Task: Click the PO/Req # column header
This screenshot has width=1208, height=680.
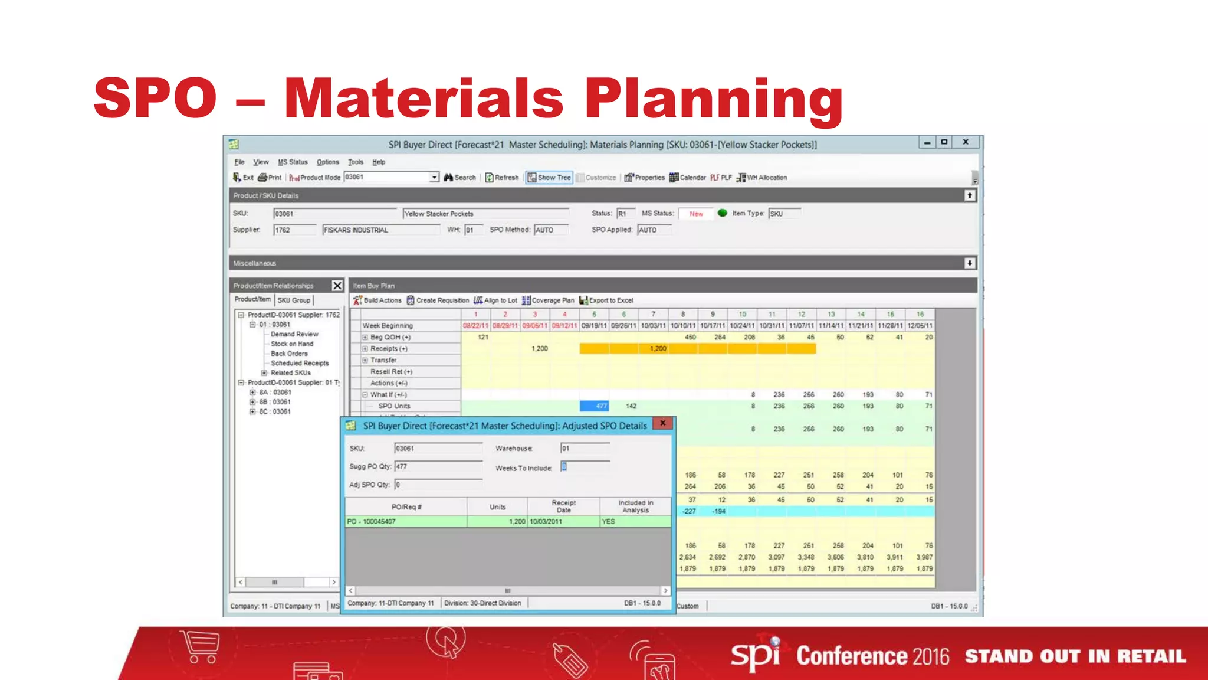Action: (x=406, y=507)
